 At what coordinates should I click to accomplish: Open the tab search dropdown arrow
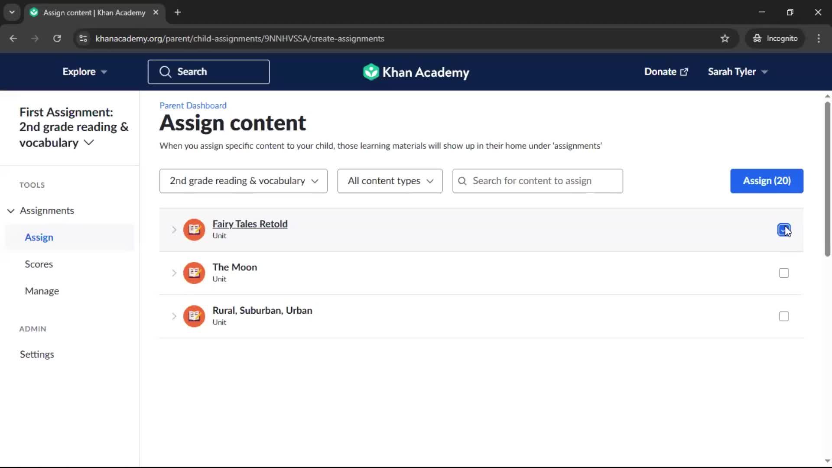pyautogui.click(x=12, y=13)
